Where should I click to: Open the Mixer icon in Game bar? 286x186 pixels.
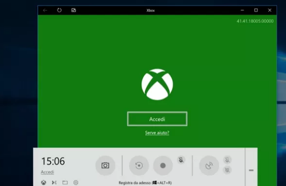tap(54, 182)
